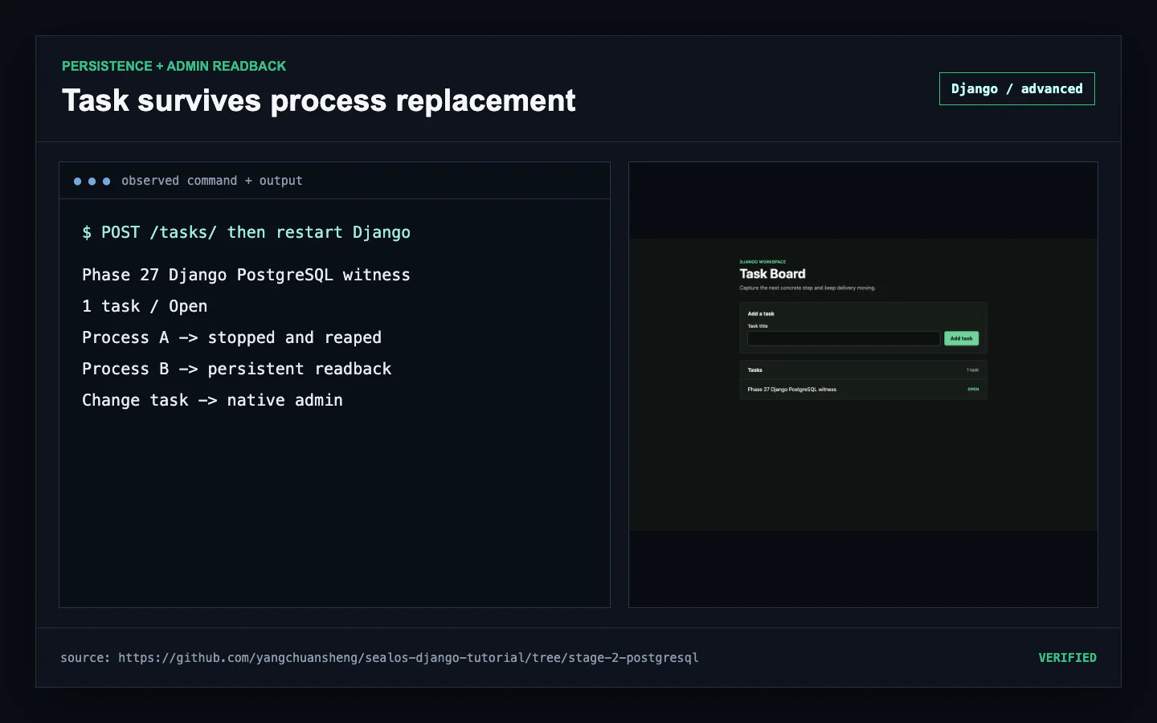Click the 'Task survives process replacement' heading

[318, 100]
